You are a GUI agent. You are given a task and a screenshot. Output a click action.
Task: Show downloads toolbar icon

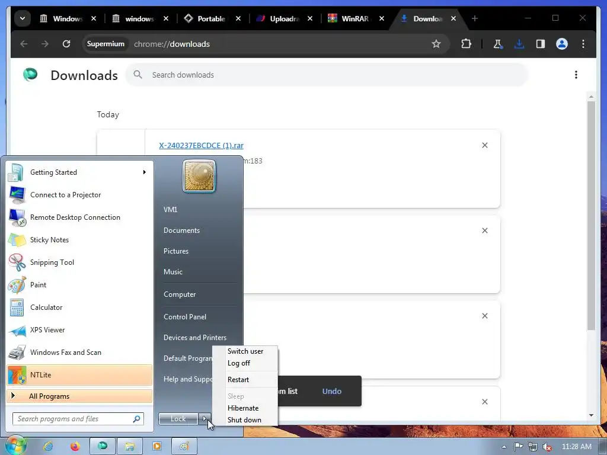pyautogui.click(x=519, y=44)
